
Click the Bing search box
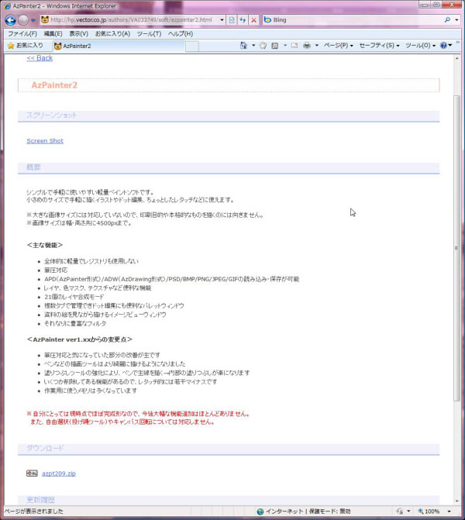coord(353,20)
